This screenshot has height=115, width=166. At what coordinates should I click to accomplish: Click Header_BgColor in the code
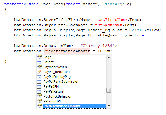(x=105, y=30)
